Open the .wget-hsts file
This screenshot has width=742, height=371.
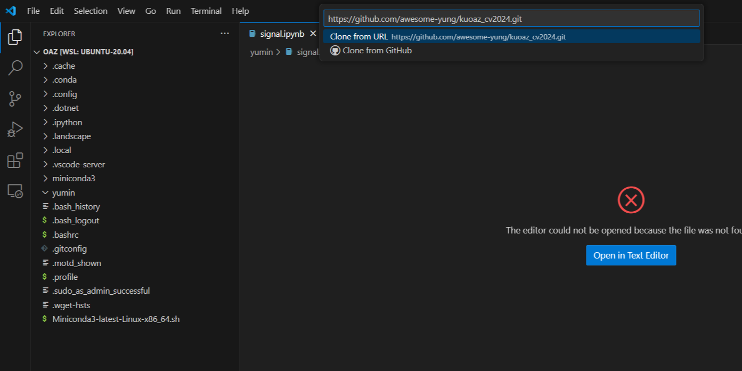71,305
